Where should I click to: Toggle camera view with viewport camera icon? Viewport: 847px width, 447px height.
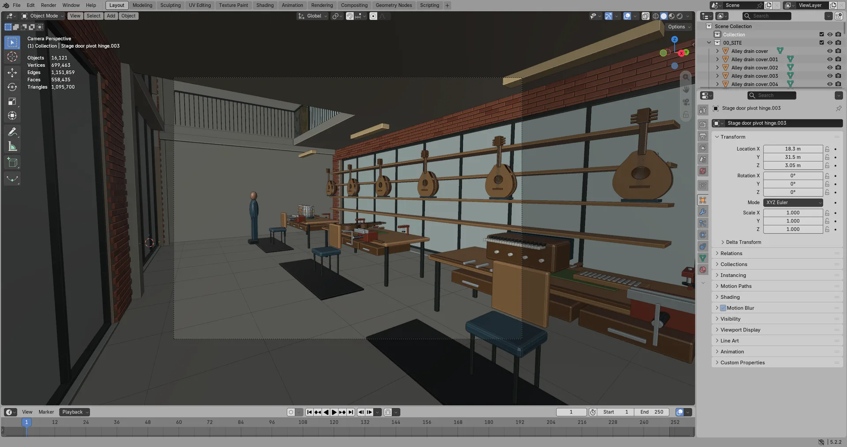[686, 102]
